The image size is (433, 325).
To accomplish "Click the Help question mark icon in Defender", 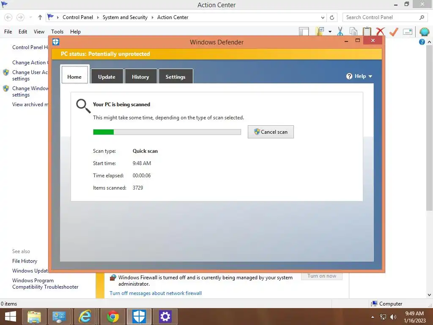I will pyautogui.click(x=349, y=76).
